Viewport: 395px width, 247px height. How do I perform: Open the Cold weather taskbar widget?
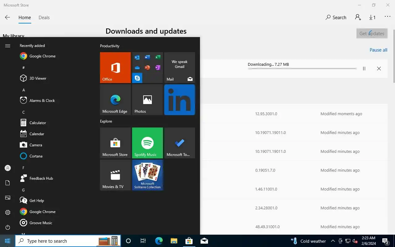click(x=308, y=241)
